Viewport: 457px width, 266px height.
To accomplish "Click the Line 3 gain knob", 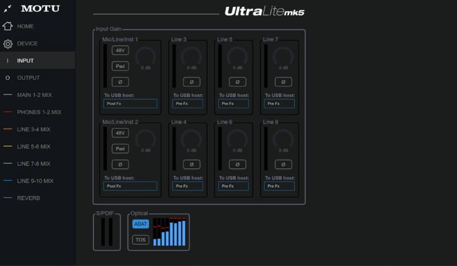I will coord(191,56).
